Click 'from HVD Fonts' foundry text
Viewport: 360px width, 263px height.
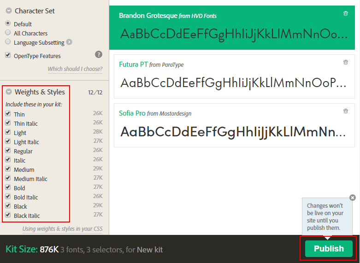point(198,16)
